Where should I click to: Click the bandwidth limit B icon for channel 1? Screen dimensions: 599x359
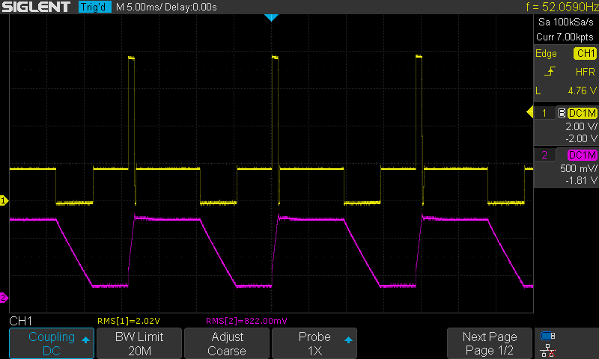562,113
